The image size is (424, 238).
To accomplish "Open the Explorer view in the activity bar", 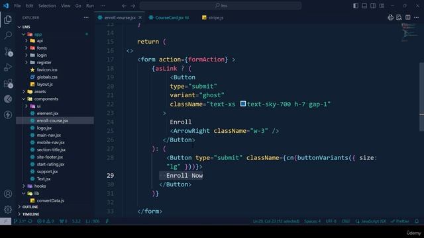I will click(8, 19).
